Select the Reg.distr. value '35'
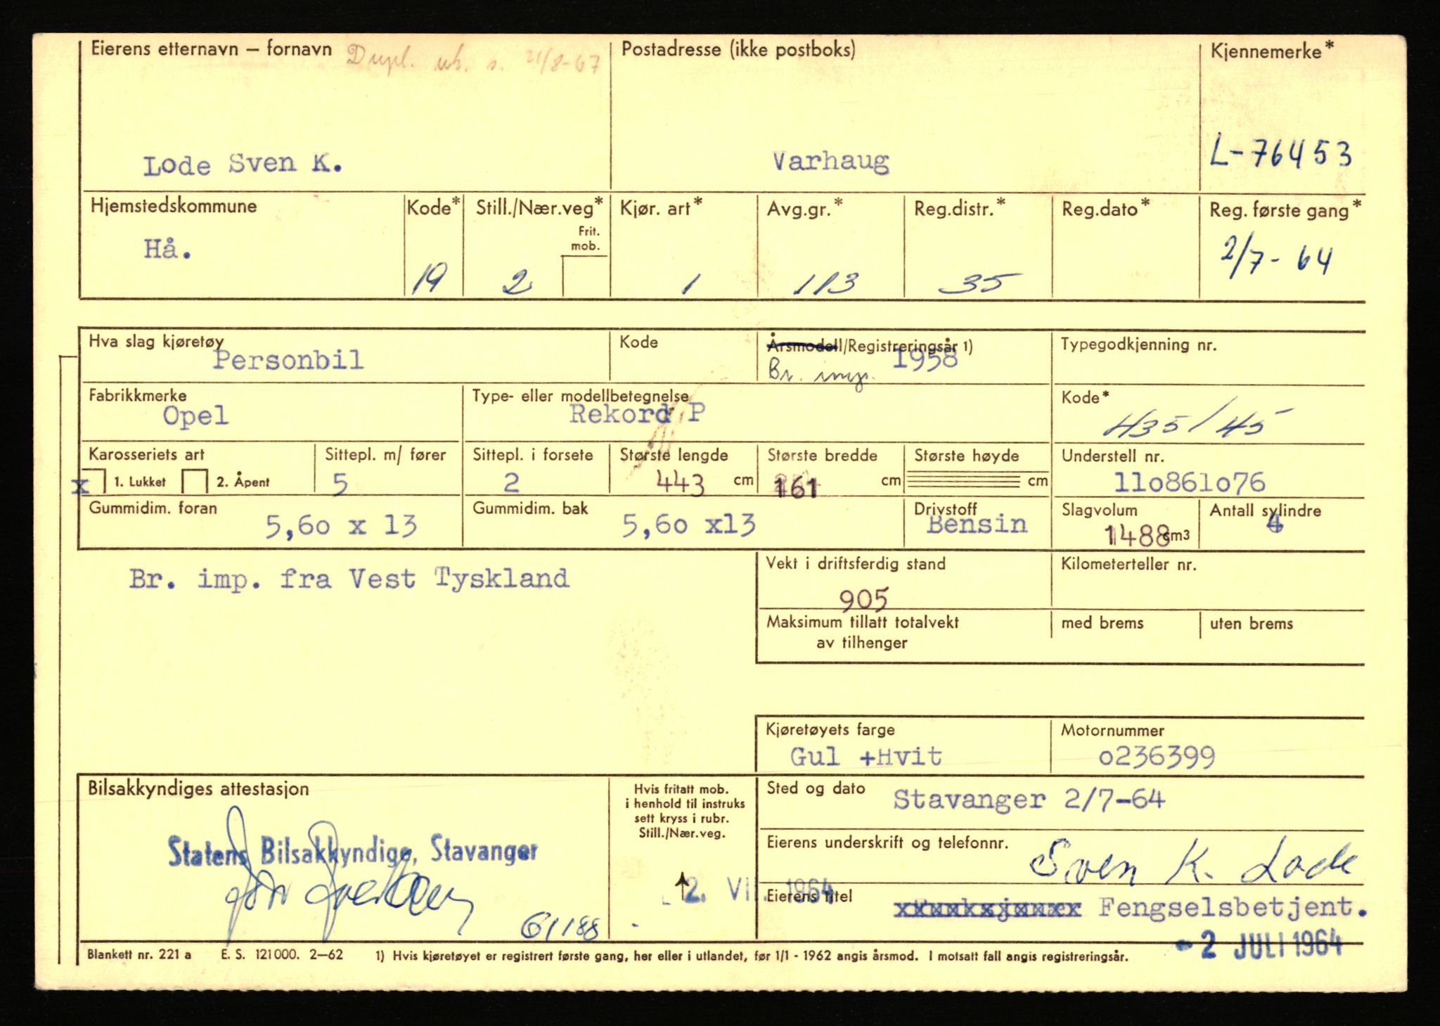Viewport: 1440px width, 1026px height. (x=979, y=283)
